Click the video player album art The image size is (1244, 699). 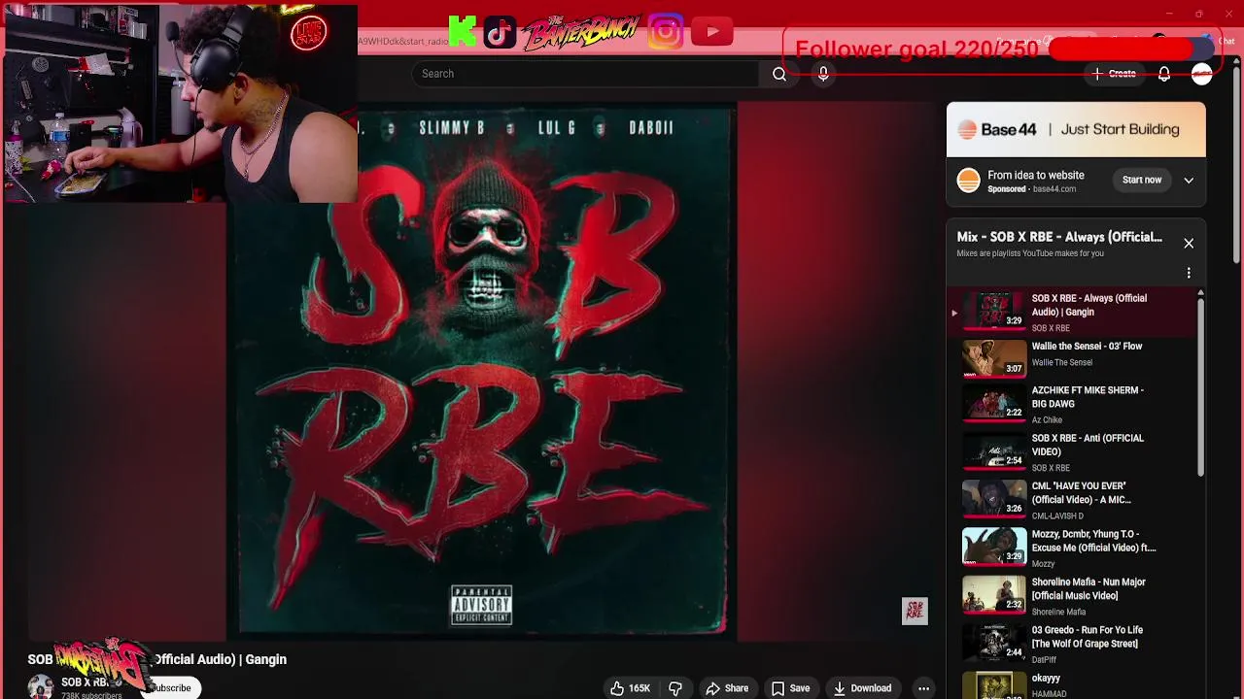pos(483,372)
